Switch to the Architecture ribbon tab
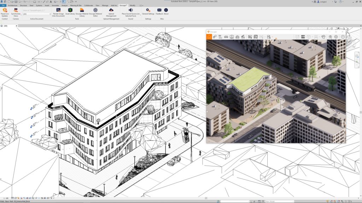Screen dimensions: 362x203 (x=12, y=5)
